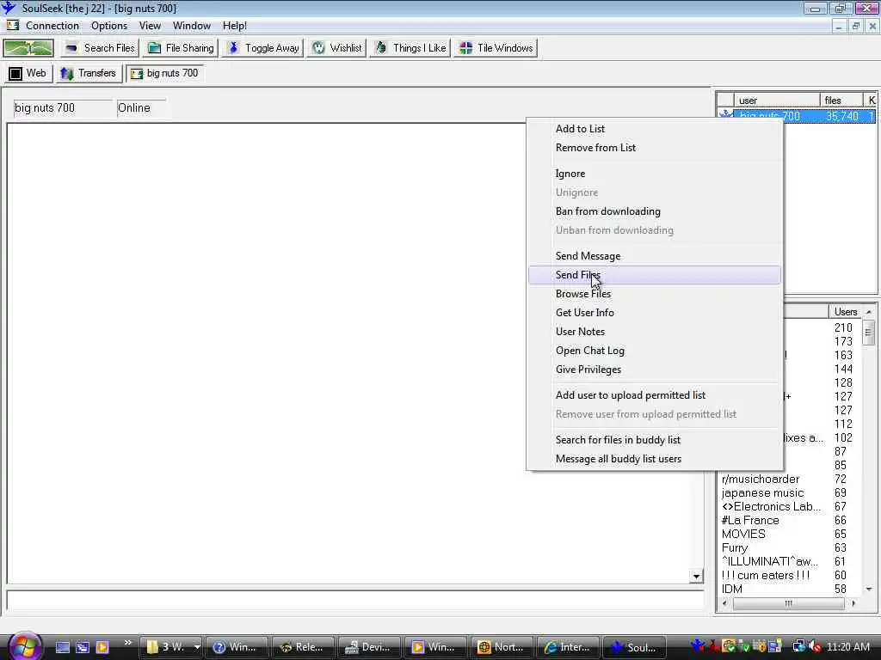The width and height of the screenshot is (881, 660).
Task: Select Get User Info
Action: pyautogui.click(x=655, y=313)
